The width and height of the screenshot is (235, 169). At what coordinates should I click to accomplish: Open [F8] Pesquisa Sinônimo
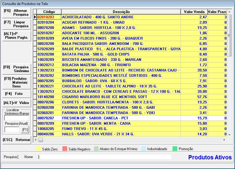pos(16,69)
